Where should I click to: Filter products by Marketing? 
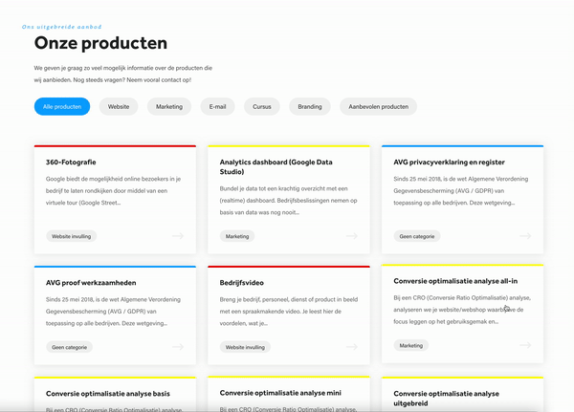point(169,107)
